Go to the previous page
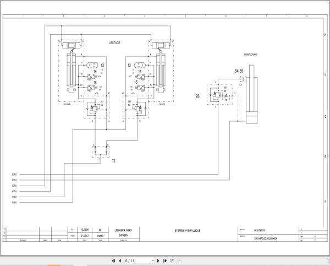The height and width of the screenshot is (266, 330). 120,260
